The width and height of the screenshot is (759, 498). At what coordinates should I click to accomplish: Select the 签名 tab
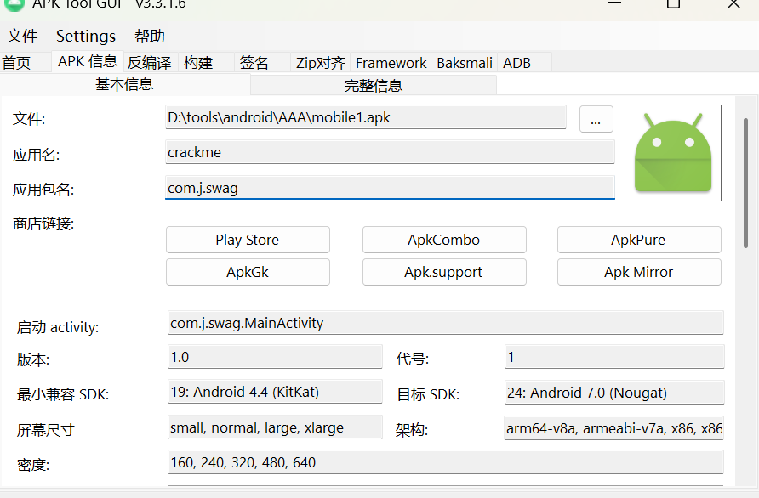[254, 63]
